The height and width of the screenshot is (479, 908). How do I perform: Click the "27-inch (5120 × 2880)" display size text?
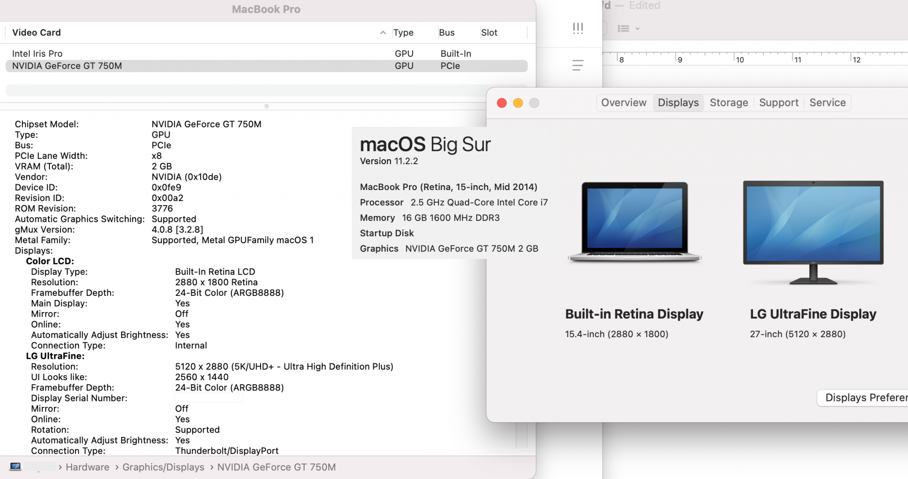[798, 334]
